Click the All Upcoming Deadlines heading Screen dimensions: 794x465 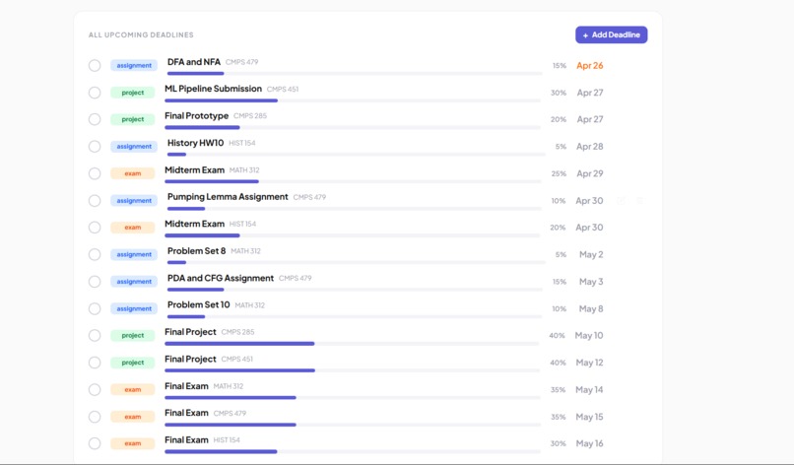tap(141, 34)
